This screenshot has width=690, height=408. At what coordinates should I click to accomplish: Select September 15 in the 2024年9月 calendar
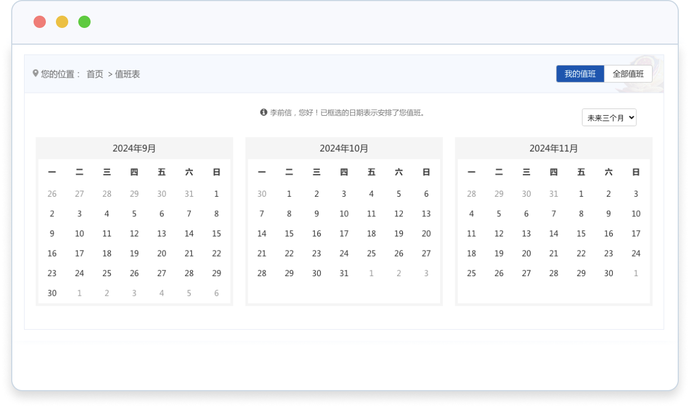(x=216, y=234)
